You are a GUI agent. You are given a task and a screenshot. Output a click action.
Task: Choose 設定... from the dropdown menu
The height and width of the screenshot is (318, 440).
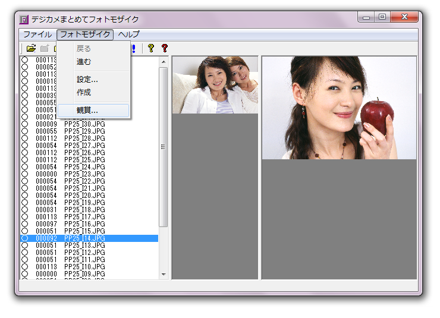point(93,80)
